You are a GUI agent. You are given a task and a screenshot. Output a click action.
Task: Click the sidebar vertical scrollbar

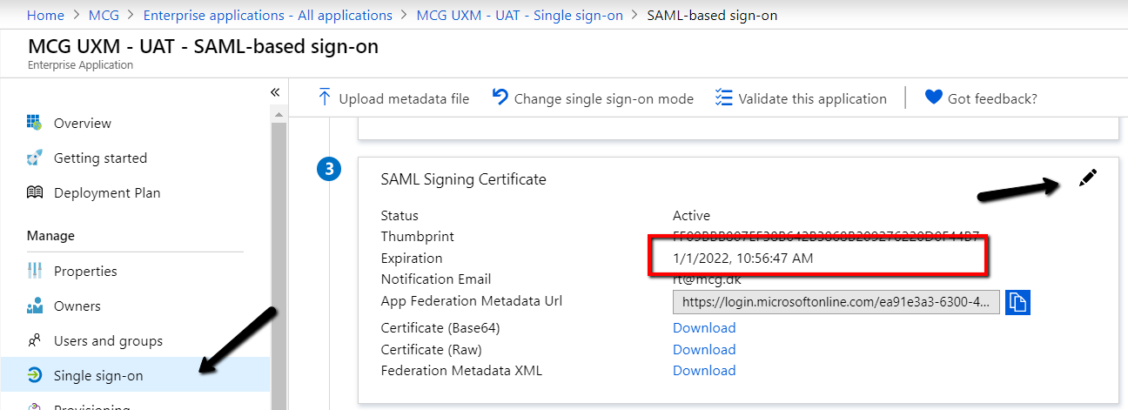278,261
